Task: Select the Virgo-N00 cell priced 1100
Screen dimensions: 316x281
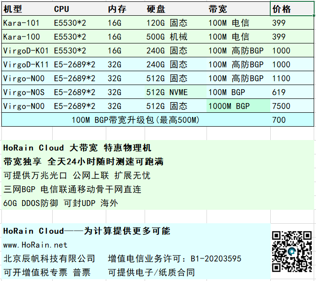Action: (27, 79)
